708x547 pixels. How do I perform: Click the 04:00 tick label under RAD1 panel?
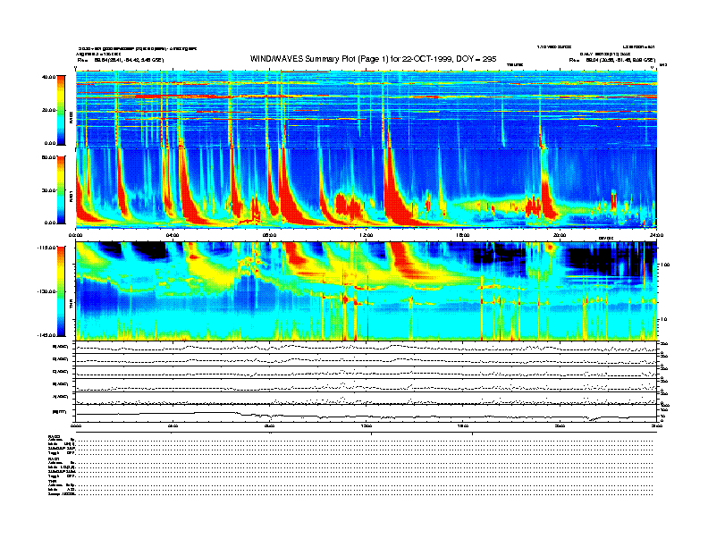pyautogui.click(x=173, y=235)
